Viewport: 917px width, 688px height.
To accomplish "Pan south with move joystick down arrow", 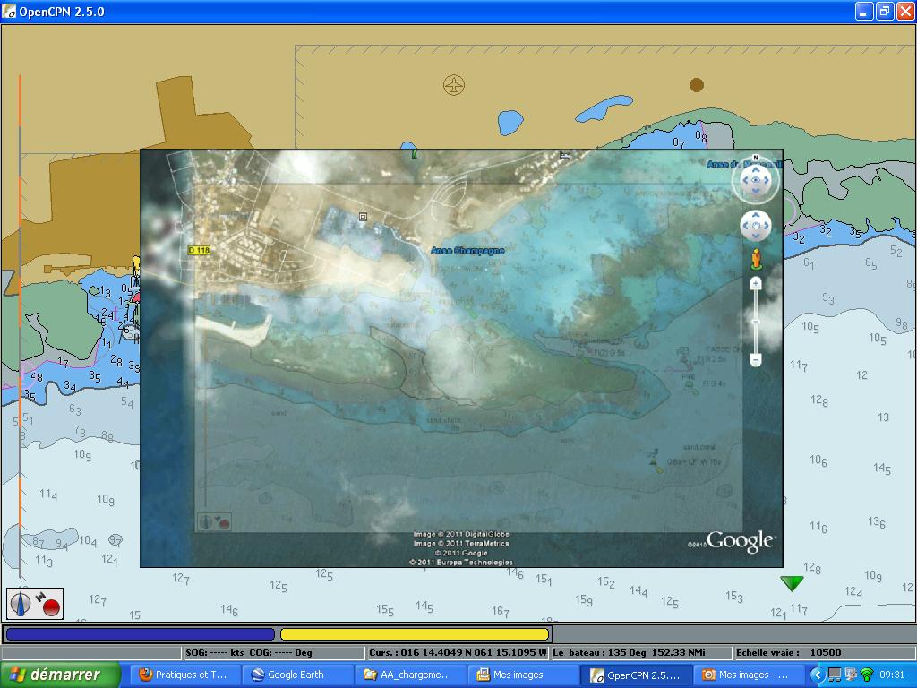I will click(x=756, y=236).
